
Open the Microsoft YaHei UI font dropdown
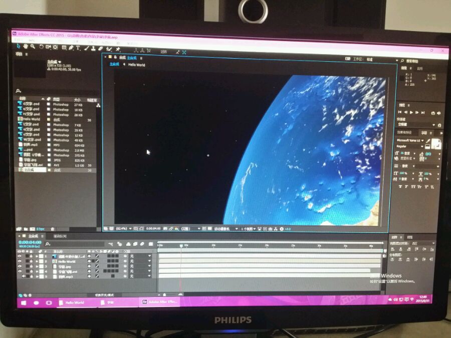coord(410,140)
